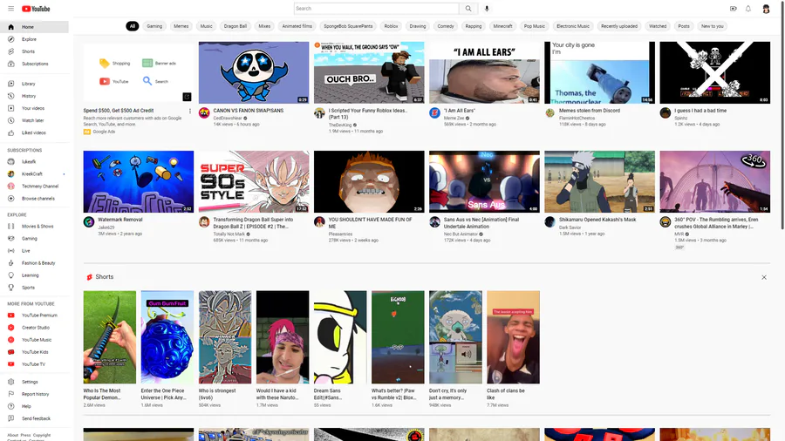Open the Live sidebar icon
Screen dimensions: 785x441
[11, 250]
